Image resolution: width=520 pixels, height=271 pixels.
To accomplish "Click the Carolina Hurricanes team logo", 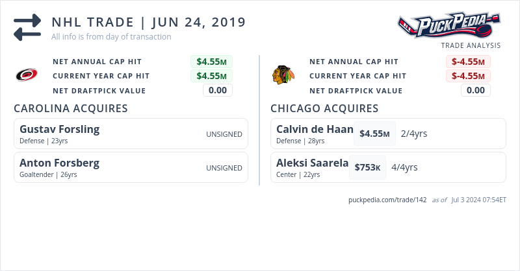I will tap(27, 75).
